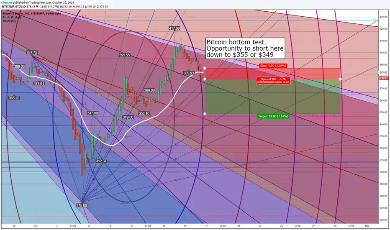This screenshot has height=230, width=390.
Task: Click the red 2:24:01 countdown price tag
Action: point(384,78)
